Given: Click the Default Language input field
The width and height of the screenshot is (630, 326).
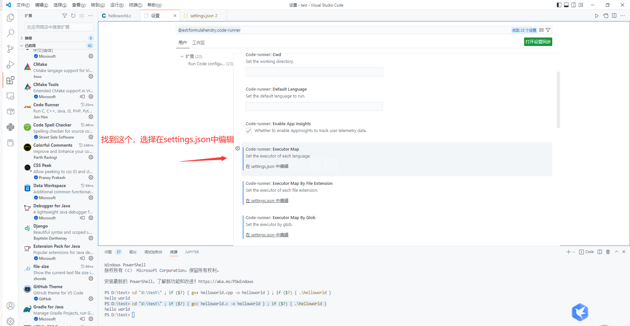Looking at the screenshot, I should (x=314, y=106).
